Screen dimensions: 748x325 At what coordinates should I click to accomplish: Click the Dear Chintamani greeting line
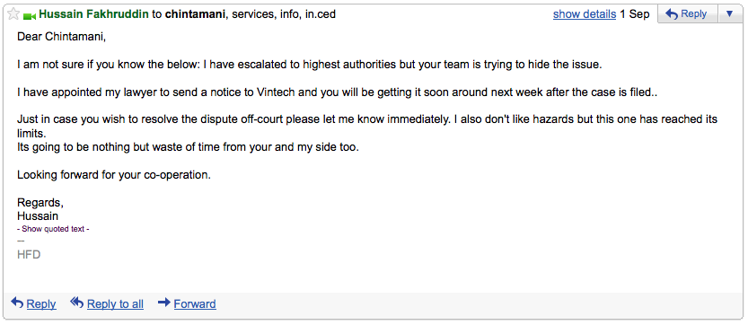click(x=62, y=37)
